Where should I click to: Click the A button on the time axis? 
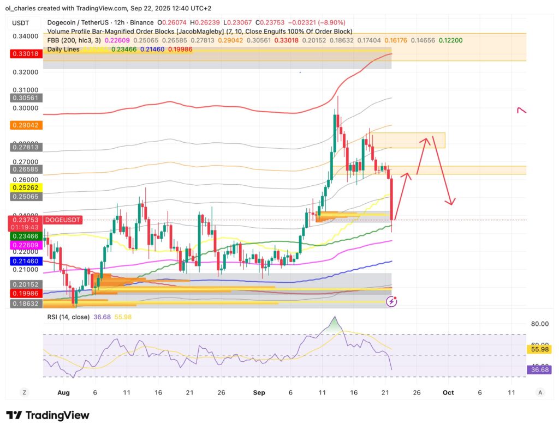coord(540,392)
